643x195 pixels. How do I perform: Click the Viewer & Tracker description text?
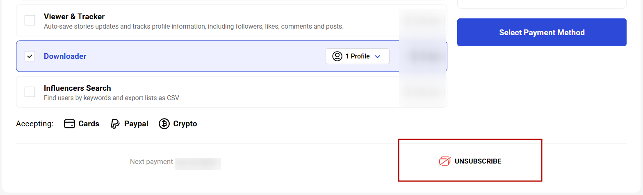coord(194,27)
